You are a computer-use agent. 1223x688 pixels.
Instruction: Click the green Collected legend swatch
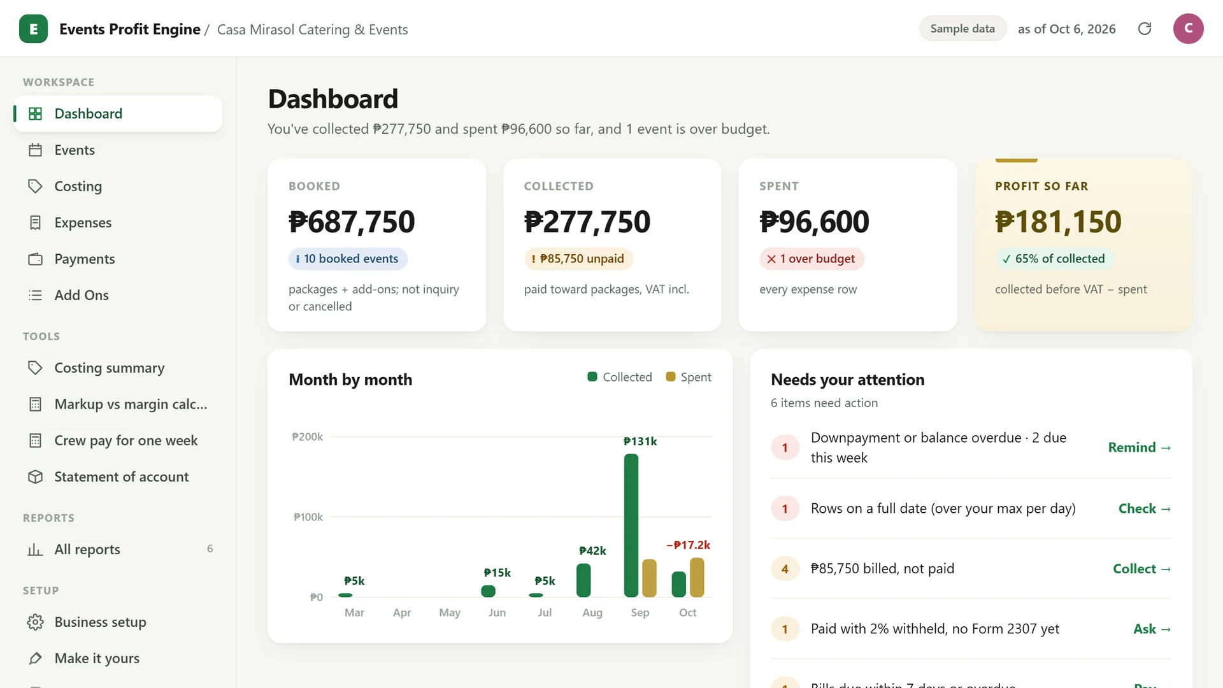(x=592, y=376)
